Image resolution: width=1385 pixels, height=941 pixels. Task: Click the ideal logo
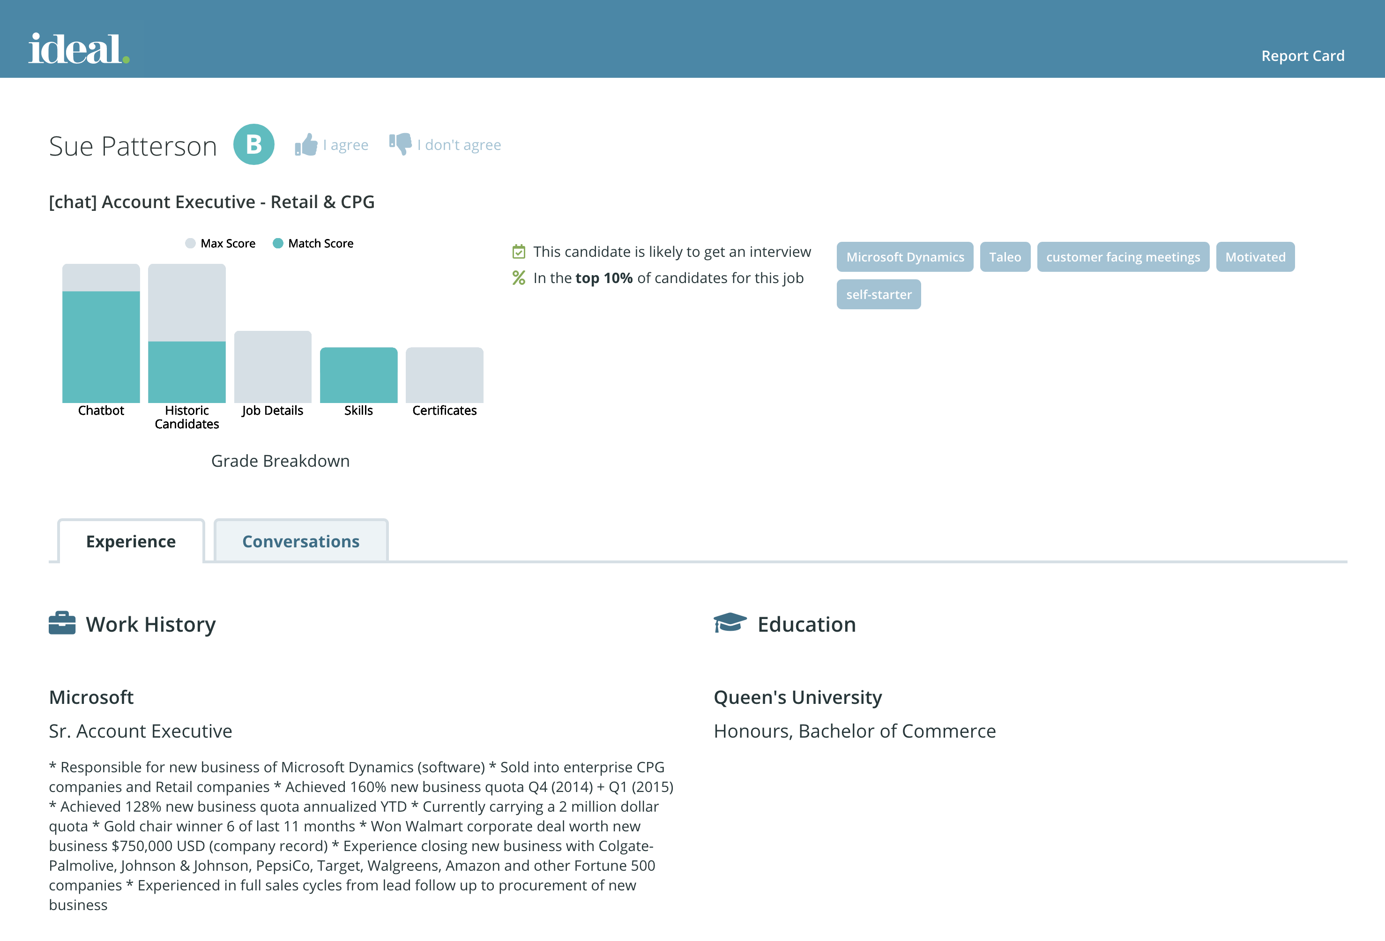(x=79, y=49)
